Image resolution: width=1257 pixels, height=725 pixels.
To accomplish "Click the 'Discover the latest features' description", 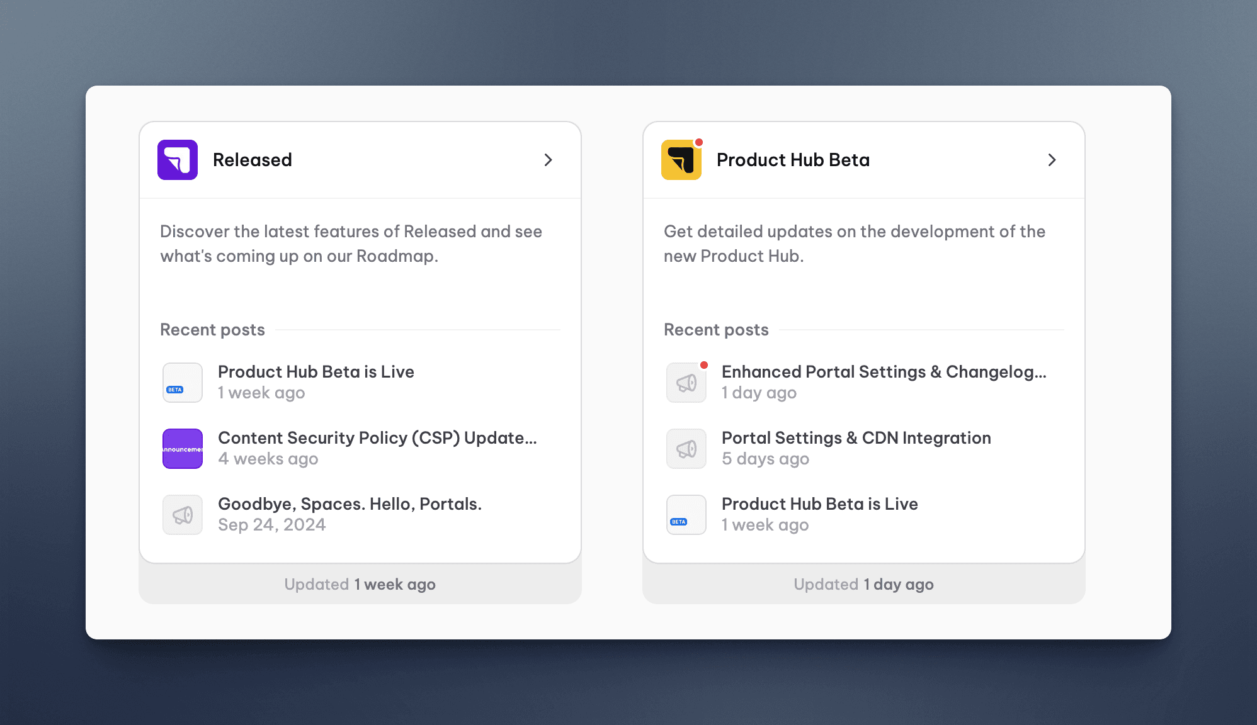I will pyautogui.click(x=351, y=244).
